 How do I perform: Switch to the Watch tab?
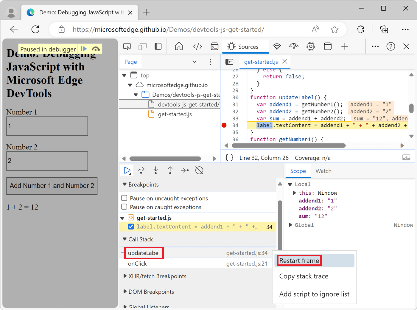pyautogui.click(x=323, y=171)
